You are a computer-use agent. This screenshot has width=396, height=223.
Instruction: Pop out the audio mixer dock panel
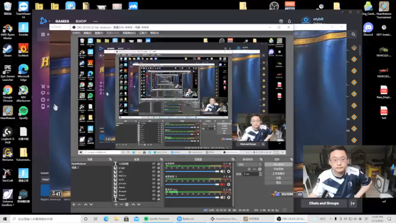pos(233,159)
